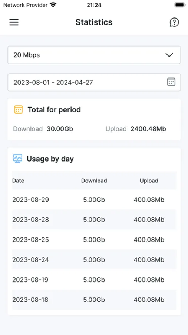
Task: Click the Total for period heading
Action: tap(54, 109)
